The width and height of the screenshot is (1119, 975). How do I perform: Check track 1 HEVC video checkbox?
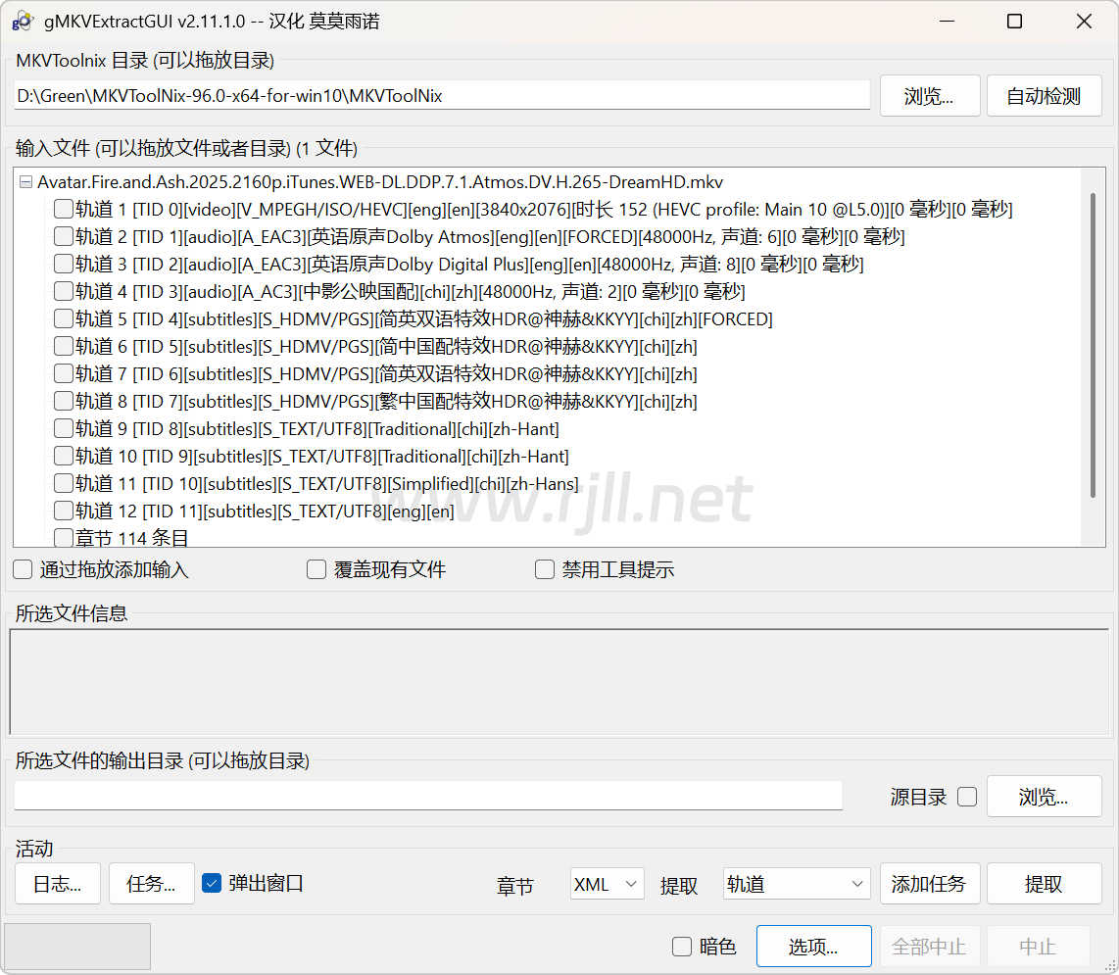tap(63, 209)
